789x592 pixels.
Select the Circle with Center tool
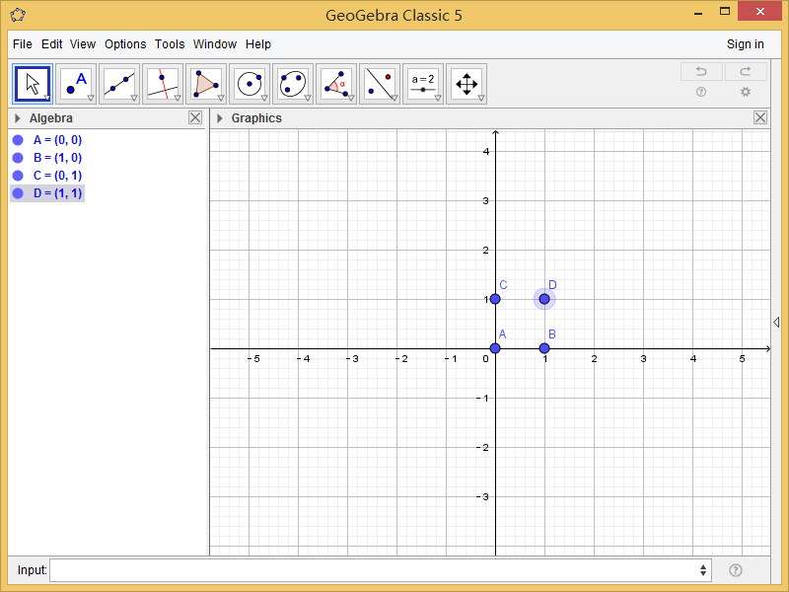point(250,84)
